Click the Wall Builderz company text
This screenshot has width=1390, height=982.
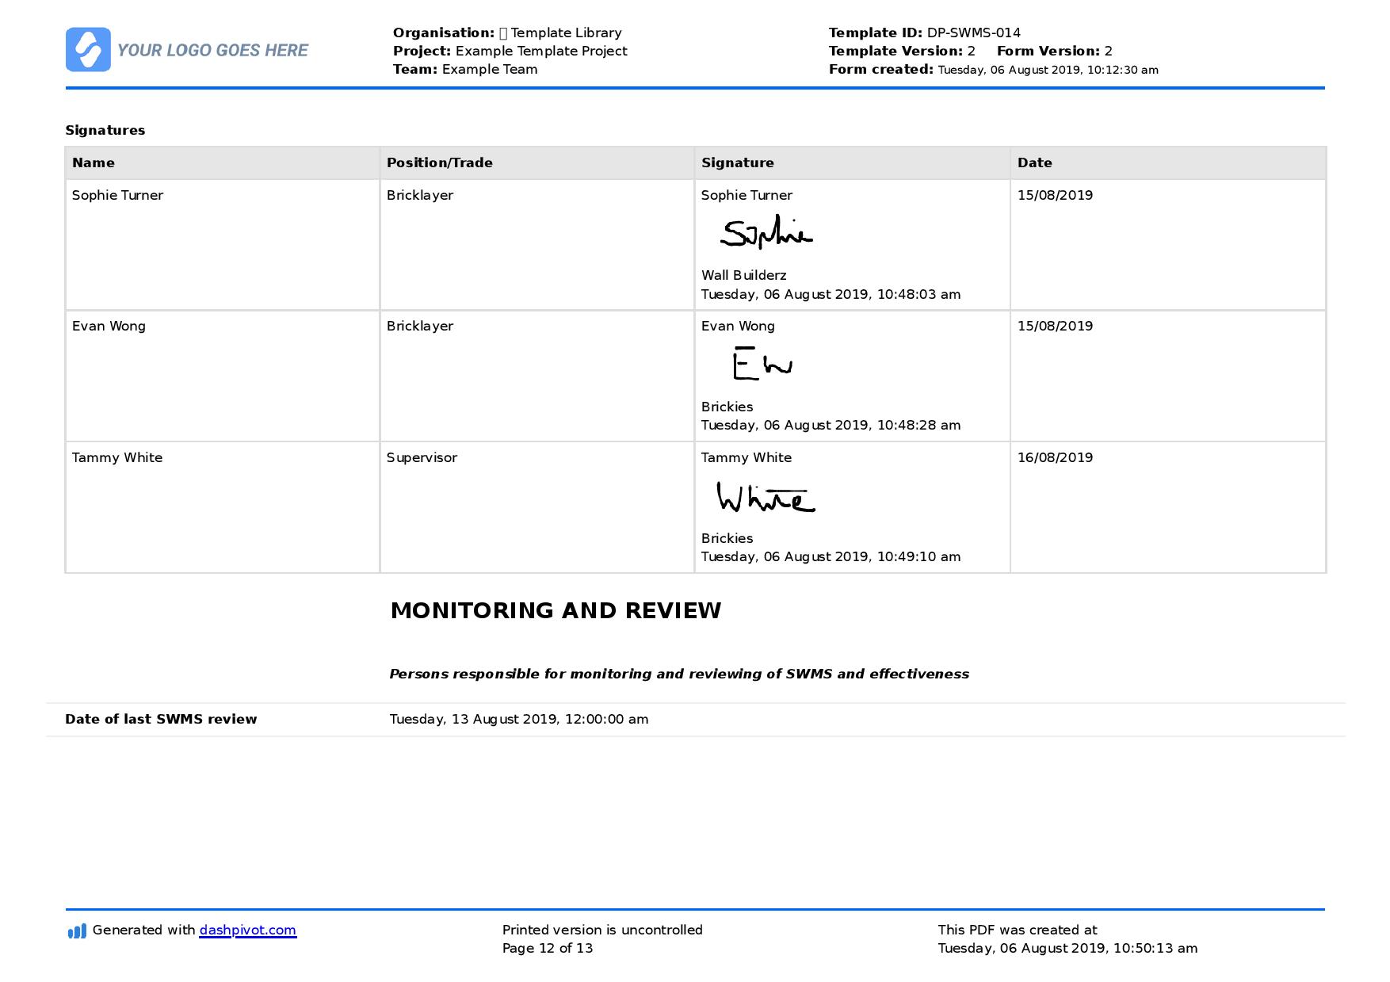point(744,276)
